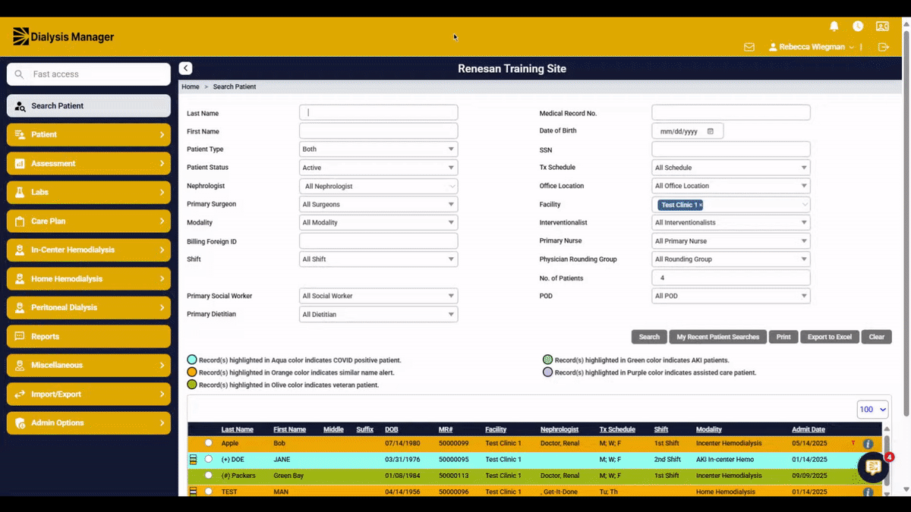
Task: Collapse the sidebar with the arrow button
Action: 185,68
